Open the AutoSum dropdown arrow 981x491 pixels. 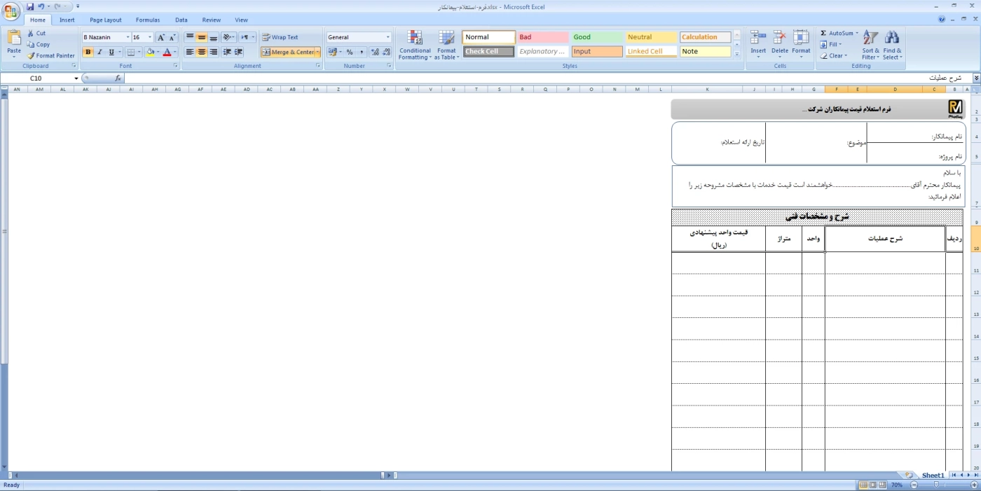coord(856,33)
